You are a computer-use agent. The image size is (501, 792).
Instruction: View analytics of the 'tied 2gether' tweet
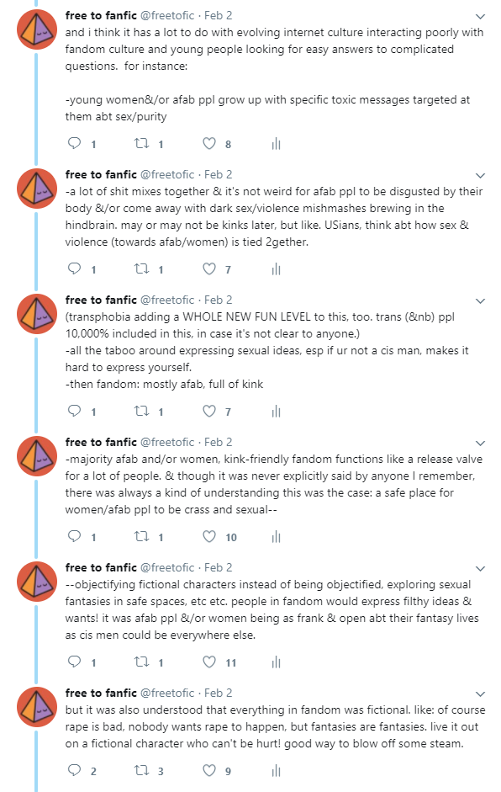[276, 268]
